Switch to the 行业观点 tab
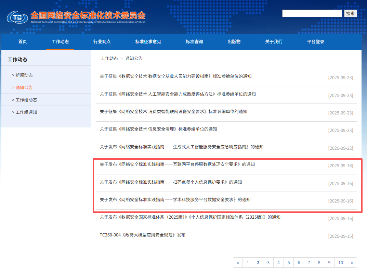367x269 pixels. click(x=102, y=42)
